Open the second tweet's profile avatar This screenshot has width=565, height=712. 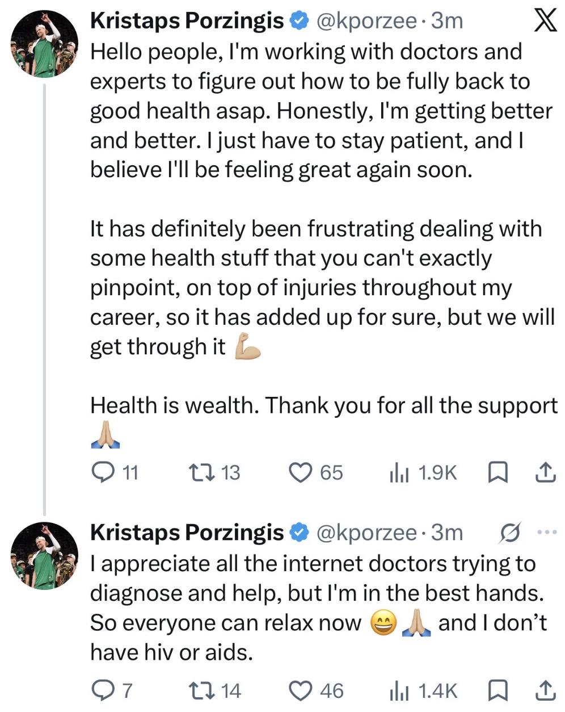(x=45, y=556)
